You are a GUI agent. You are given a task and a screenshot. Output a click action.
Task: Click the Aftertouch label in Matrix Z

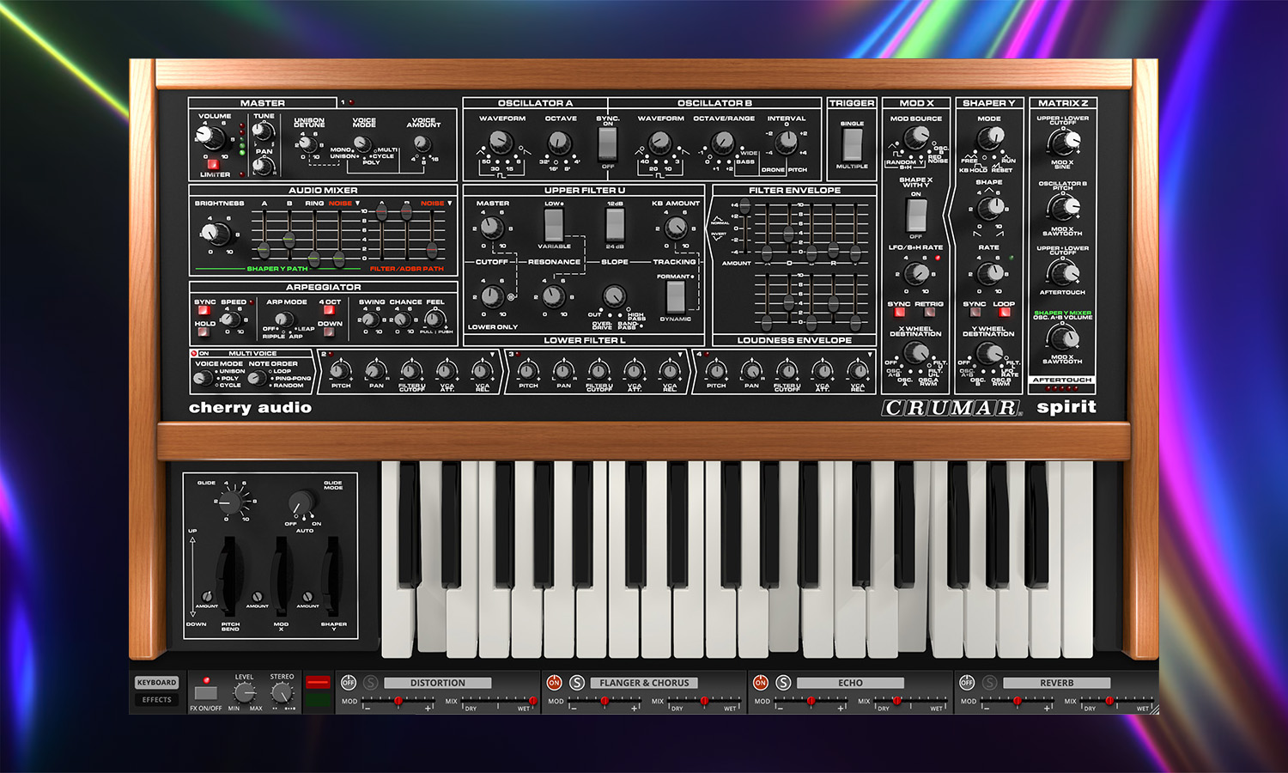(1062, 380)
